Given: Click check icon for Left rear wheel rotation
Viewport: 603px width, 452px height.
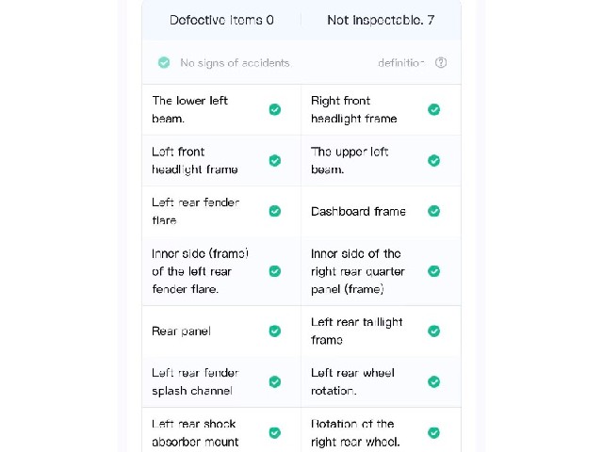Looking at the screenshot, I should [x=433, y=381].
